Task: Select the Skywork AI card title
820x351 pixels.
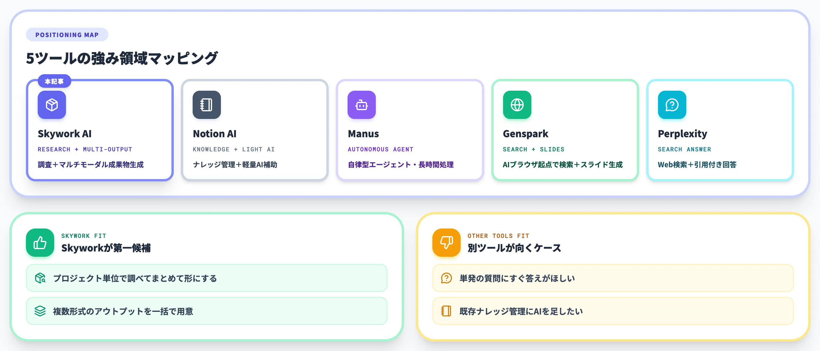Action: tap(65, 134)
